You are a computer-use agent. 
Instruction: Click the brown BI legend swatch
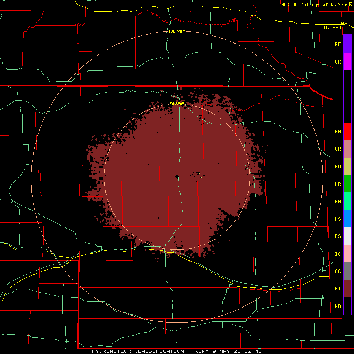(347, 289)
